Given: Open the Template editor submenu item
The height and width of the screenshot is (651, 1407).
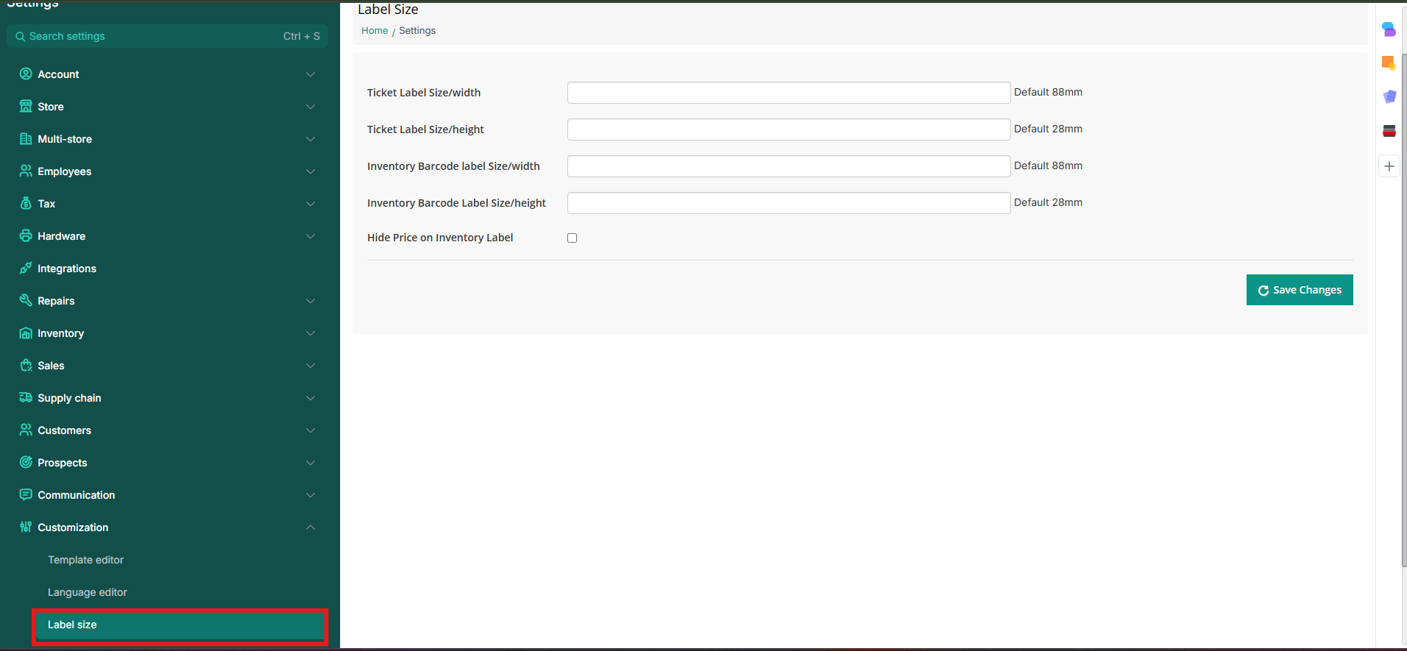Looking at the screenshot, I should point(85,560).
